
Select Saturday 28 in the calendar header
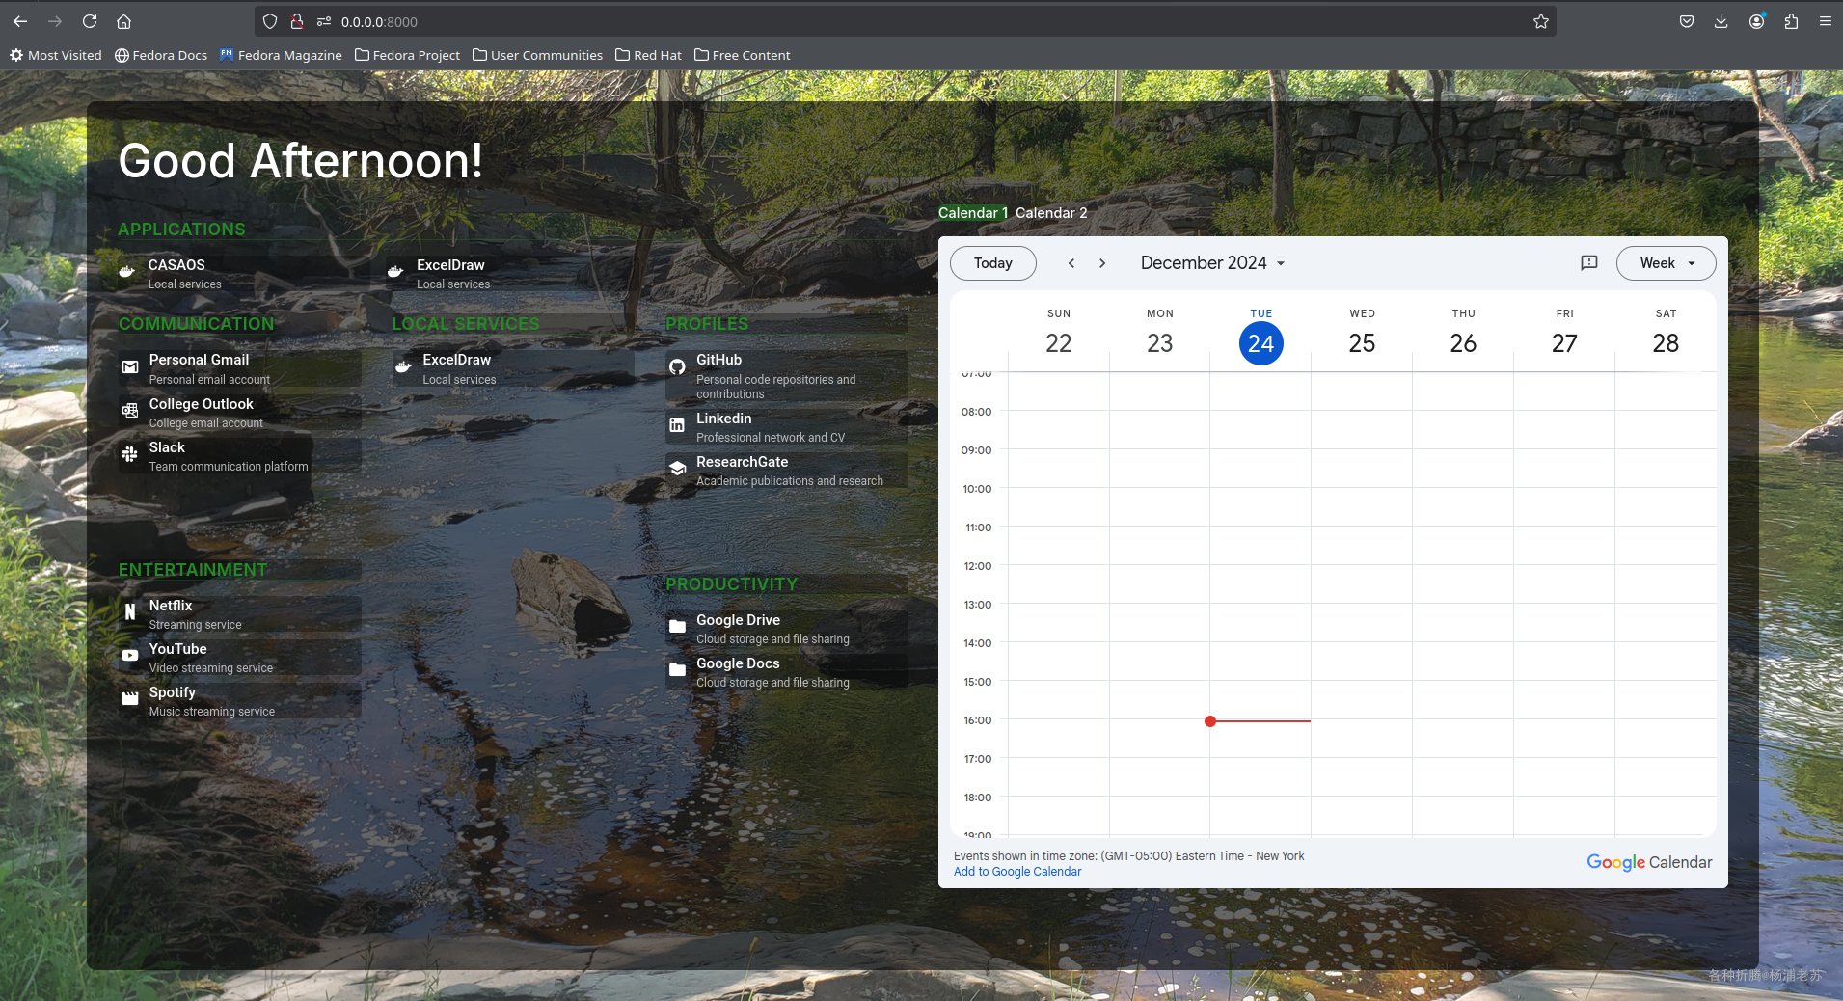coord(1666,343)
